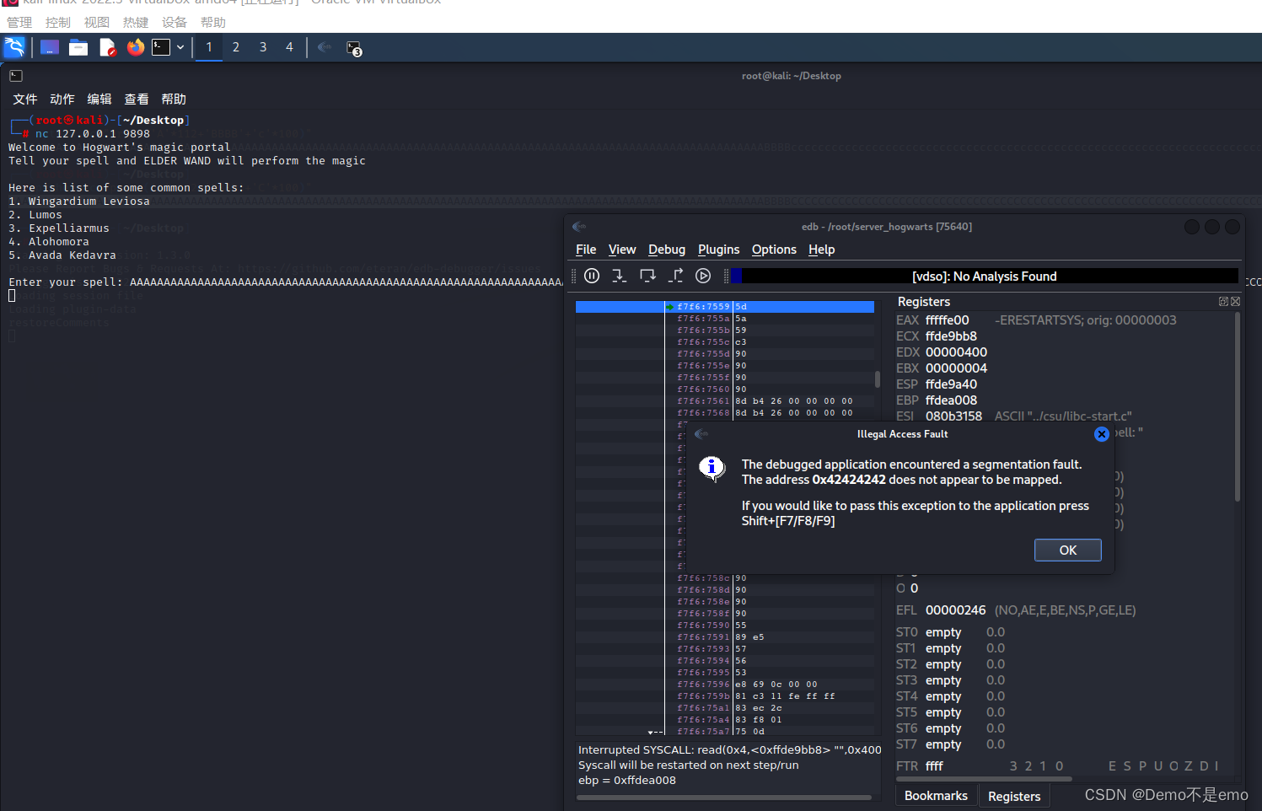The height and width of the screenshot is (811, 1262).
Task: Open the edb Options menu
Action: [x=774, y=250]
